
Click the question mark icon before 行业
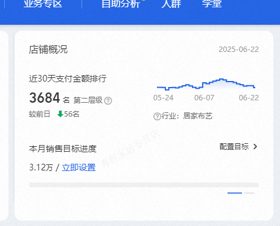tap(157, 117)
